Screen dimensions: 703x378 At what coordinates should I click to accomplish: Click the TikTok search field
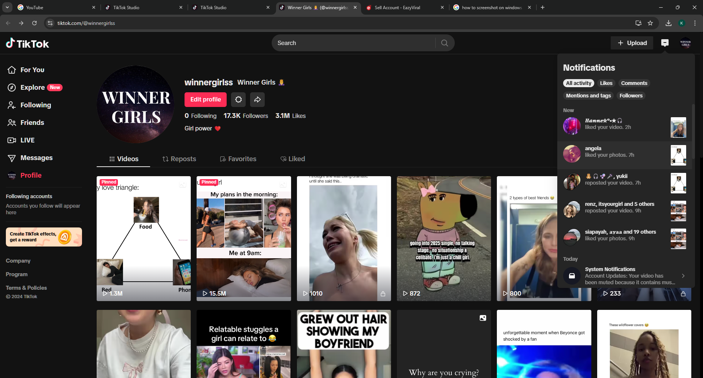click(354, 43)
